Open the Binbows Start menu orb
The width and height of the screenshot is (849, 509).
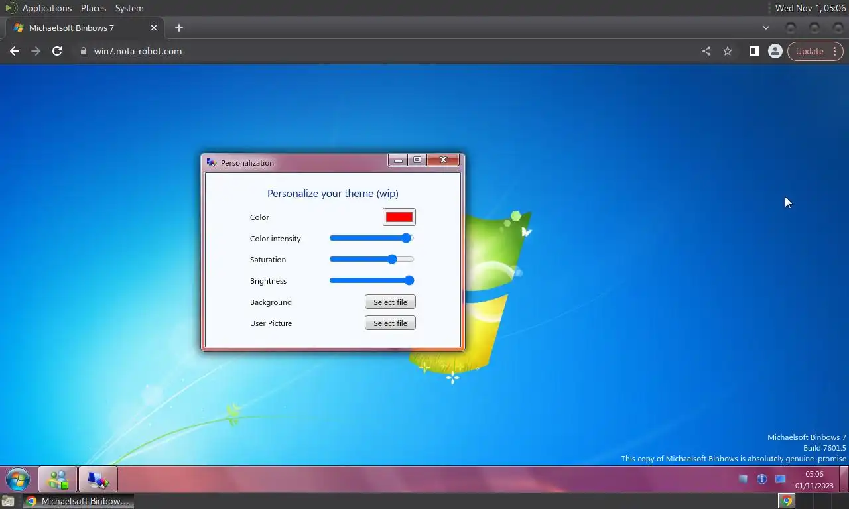[x=18, y=479]
